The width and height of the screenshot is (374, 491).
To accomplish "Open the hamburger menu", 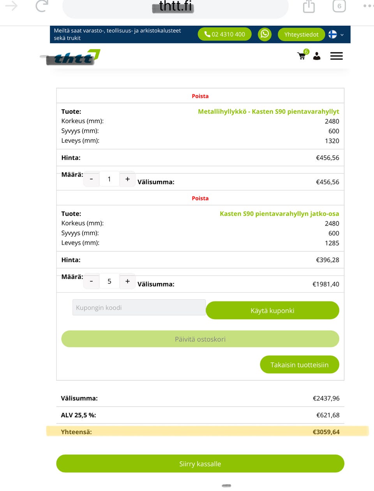I will [x=337, y=56].
